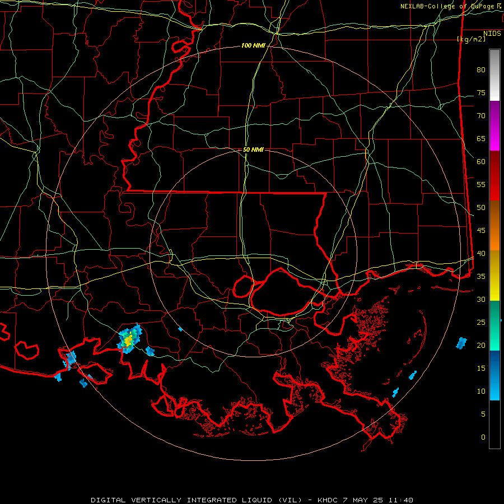Select the 60 value on color scale

[x=481, y=162]
